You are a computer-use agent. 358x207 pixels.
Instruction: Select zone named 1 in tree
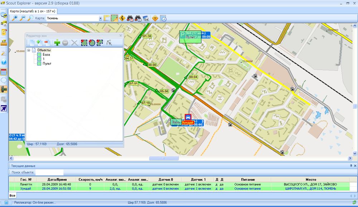coord(44,59)
